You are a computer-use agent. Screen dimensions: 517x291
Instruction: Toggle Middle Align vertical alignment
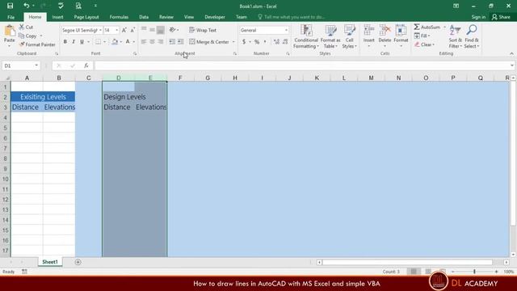(152, 30)
